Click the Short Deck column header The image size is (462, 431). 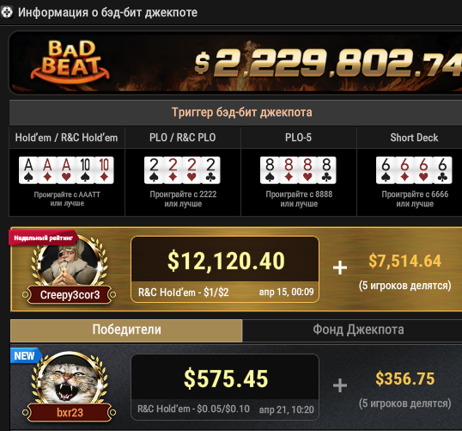click(414, 138)
